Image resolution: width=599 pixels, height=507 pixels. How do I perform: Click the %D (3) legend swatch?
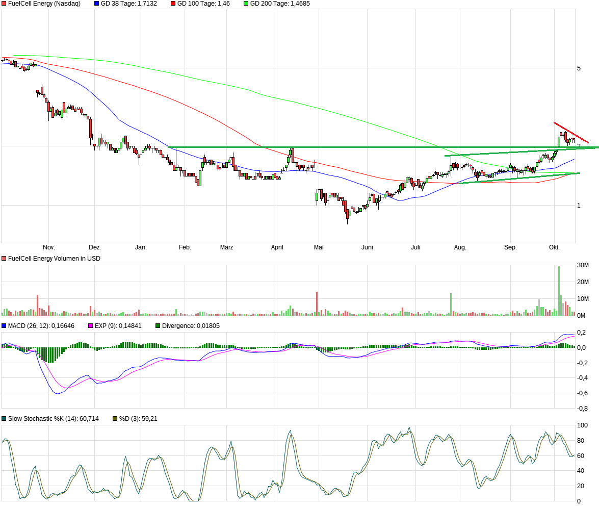[x=115, y=419]
